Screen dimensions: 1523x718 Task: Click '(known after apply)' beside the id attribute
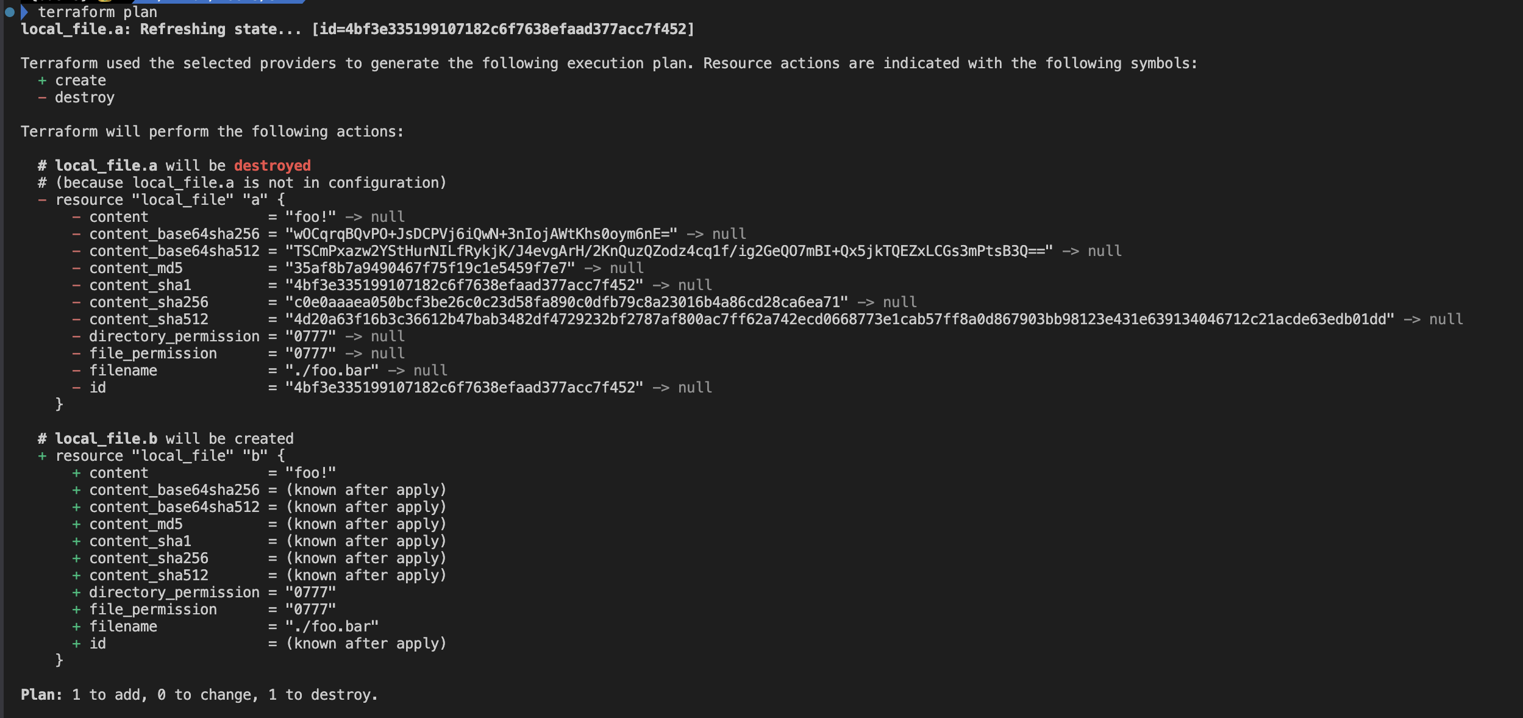pos(366,644)
